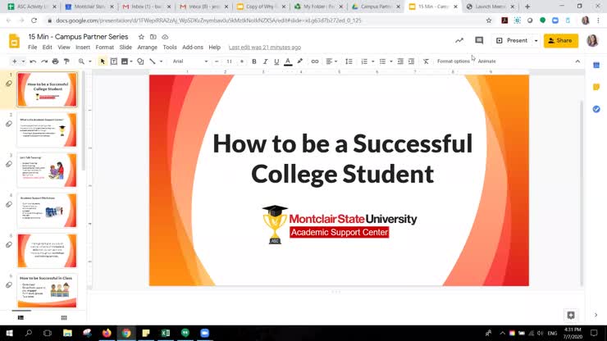Open new slide layout dropdown arrow
Image resolution: width=607 pixels, height=341 pixels.
pyautogui.click(x=23, y=61)
